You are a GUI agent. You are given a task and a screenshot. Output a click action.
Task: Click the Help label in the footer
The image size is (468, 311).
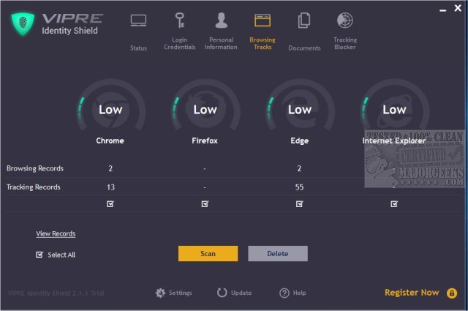(299, 293)
